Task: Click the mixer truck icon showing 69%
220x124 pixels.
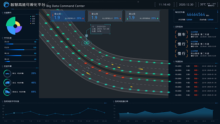Action: tap(7, 92)
